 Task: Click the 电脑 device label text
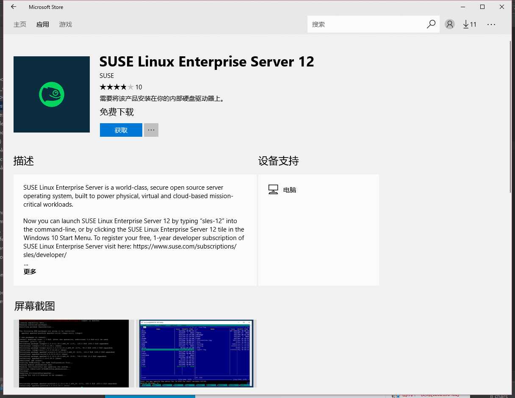tap(290, 190)
